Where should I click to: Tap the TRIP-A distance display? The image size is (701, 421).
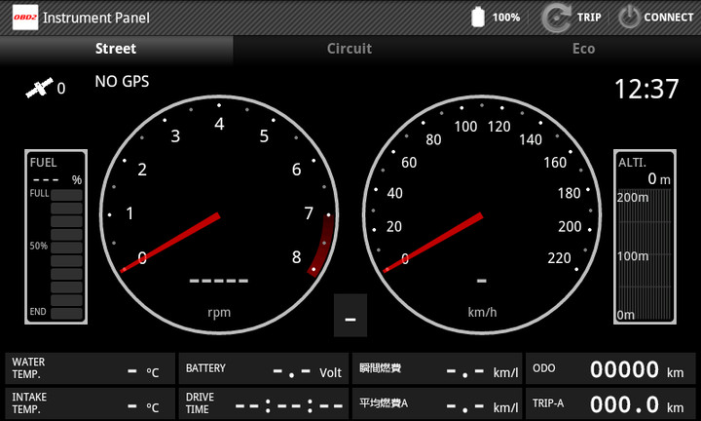point(610,403)
